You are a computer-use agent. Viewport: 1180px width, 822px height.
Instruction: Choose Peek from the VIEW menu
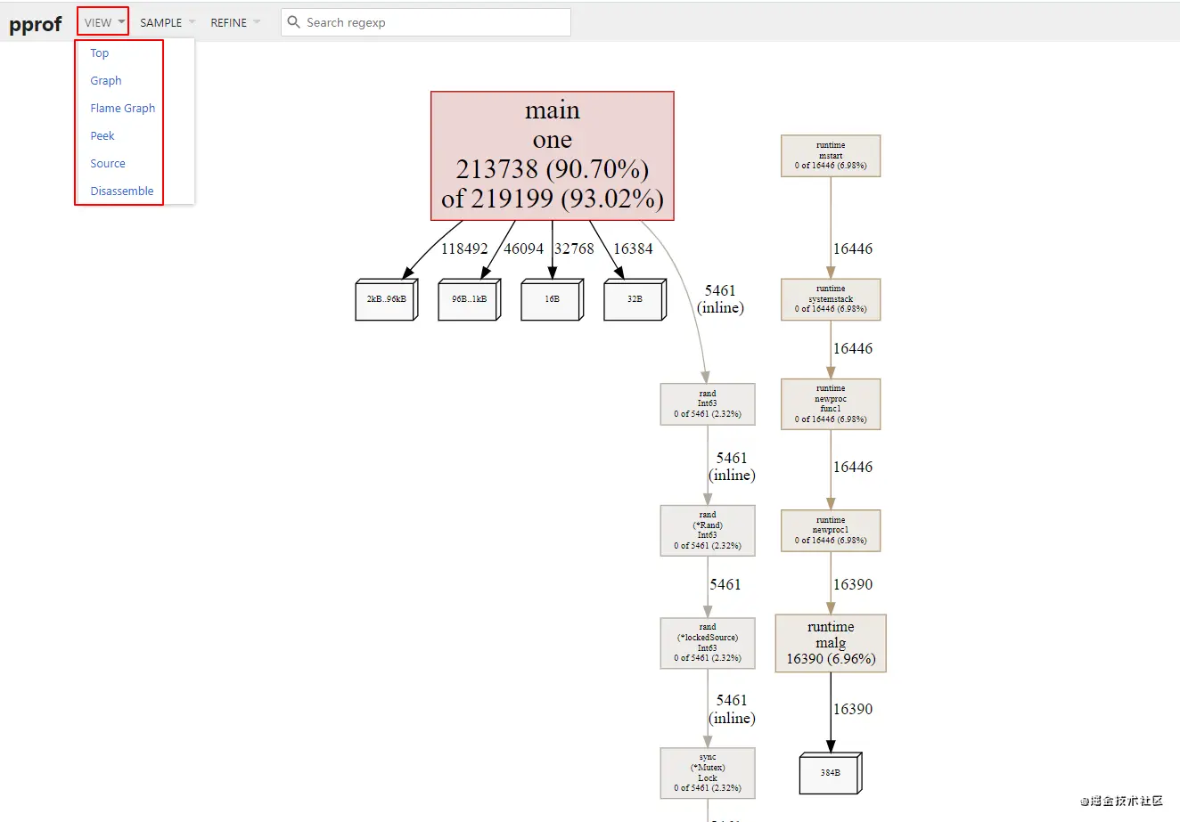click(102, 136)
